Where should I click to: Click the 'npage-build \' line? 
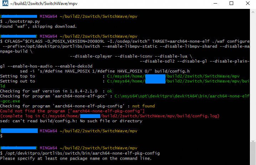pyautogui.click(x=16, y=51)
